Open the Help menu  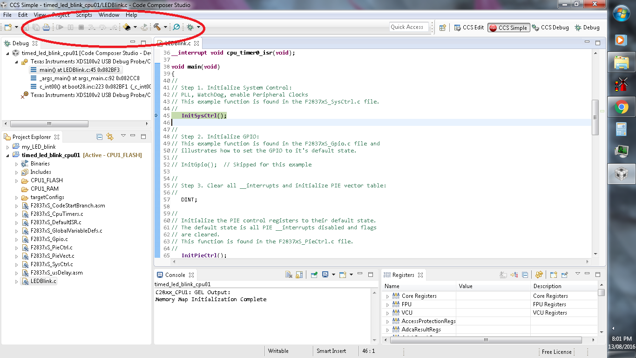point(131,15)
